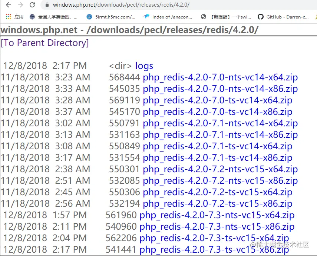Image resolution: width=317 pixels, height=256 pixels.
Task: Select the file size 550306
Action: [x=125, y=192]
